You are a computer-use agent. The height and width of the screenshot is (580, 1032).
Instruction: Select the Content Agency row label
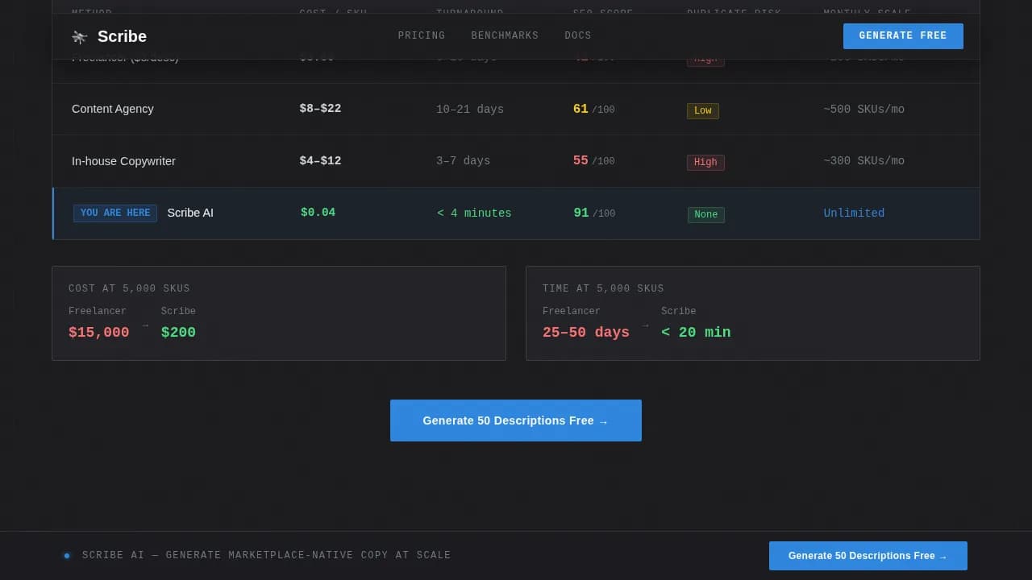pos(113,109)
